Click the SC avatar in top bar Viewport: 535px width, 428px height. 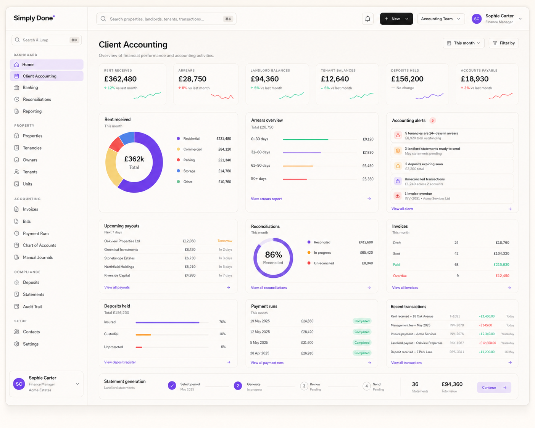pyautogui.click(x=477, y=19)
